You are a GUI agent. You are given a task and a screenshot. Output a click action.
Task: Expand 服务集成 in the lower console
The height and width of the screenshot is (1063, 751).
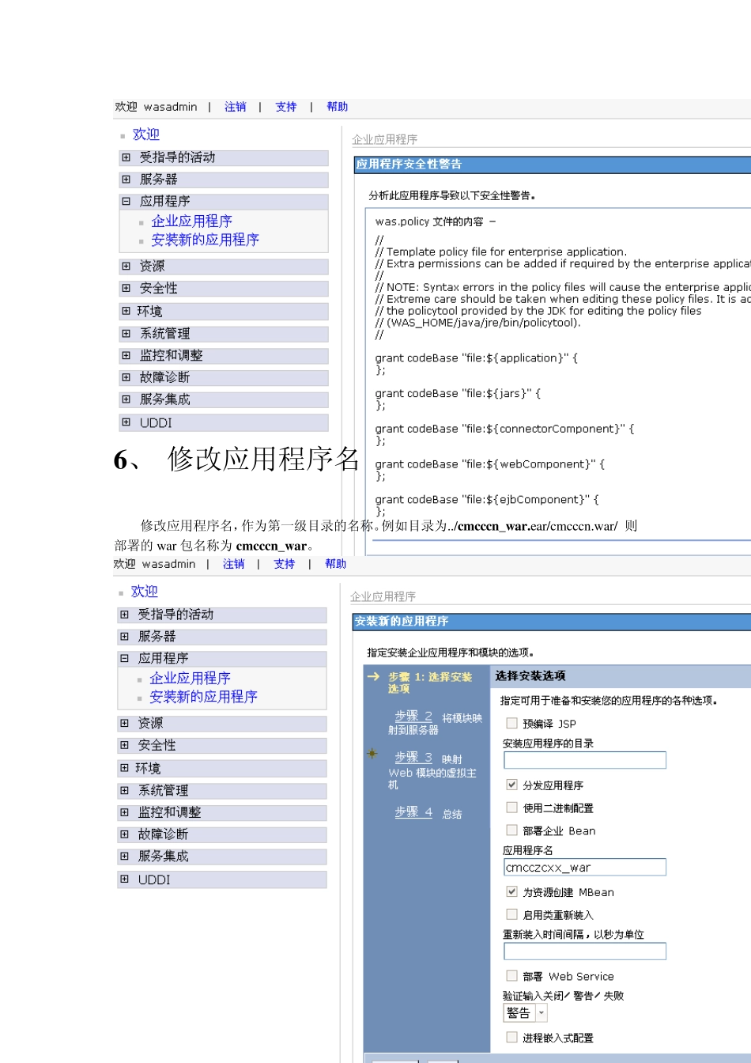click(125, 856)
